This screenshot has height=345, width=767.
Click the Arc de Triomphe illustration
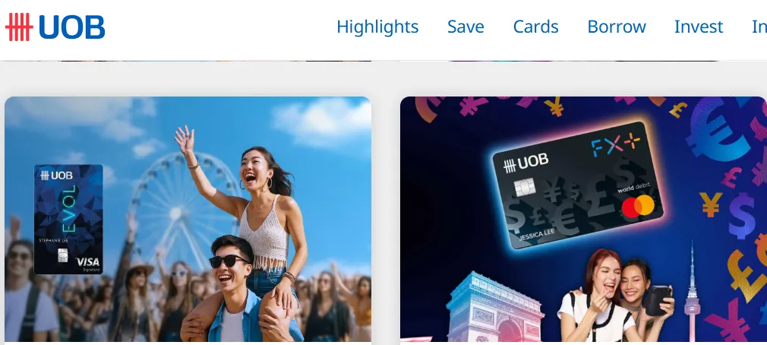click(x=495, y=306)
